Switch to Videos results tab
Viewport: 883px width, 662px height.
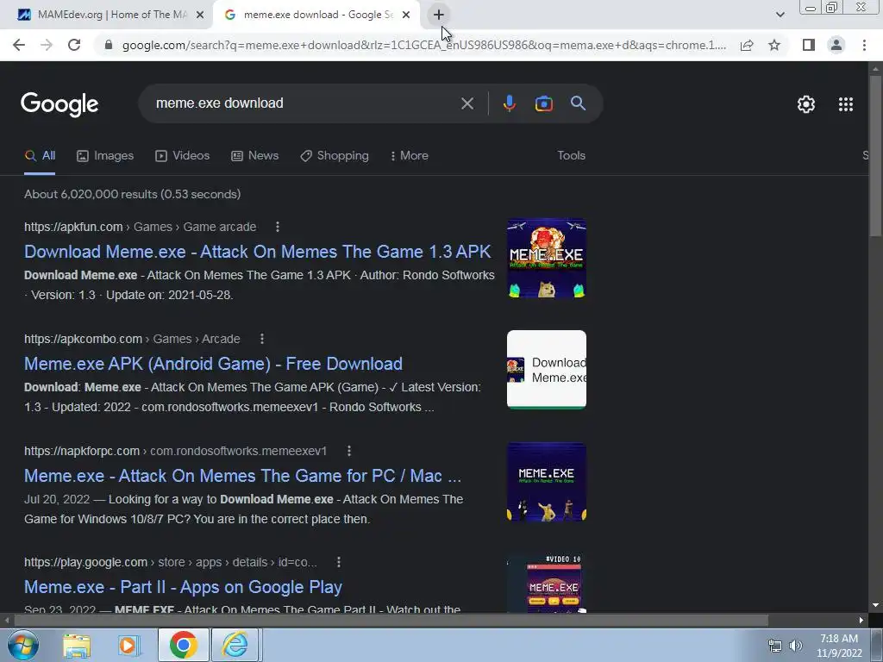(183, 156)
